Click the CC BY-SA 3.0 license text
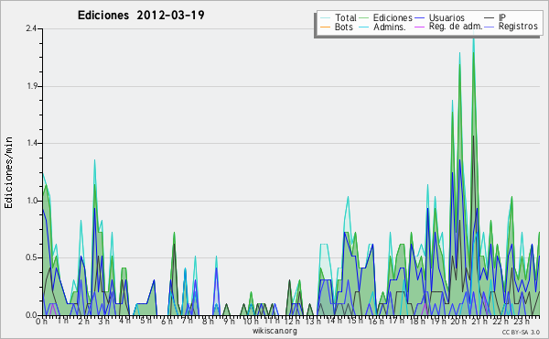 [521, 333]
